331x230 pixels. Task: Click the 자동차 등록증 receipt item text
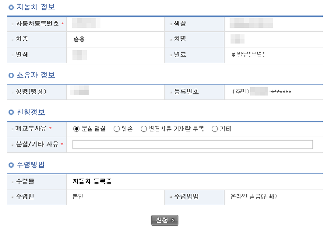coord(92,181)
